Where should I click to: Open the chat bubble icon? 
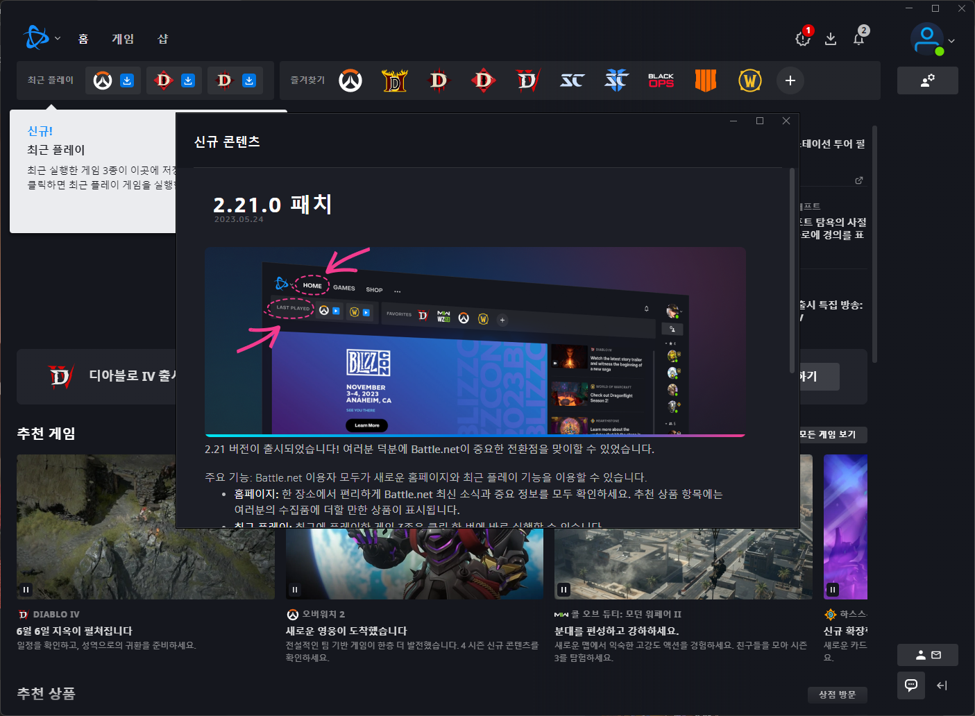click(911, 685)
